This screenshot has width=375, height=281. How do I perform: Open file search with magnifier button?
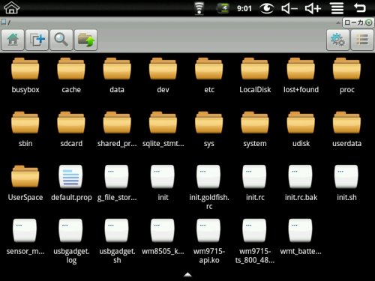(61, 40)
